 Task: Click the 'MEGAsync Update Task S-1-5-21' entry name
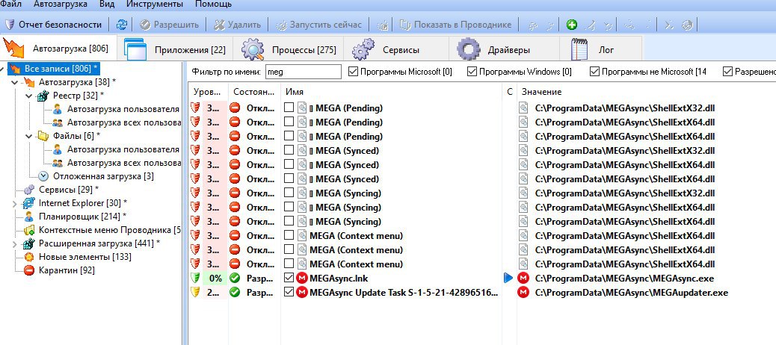point(404,293)
